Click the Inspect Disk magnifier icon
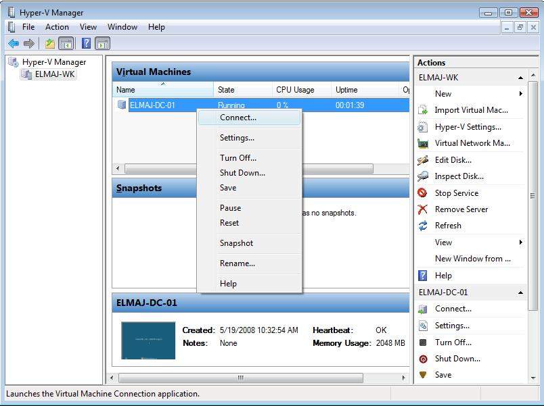 (x=423, y=176)
